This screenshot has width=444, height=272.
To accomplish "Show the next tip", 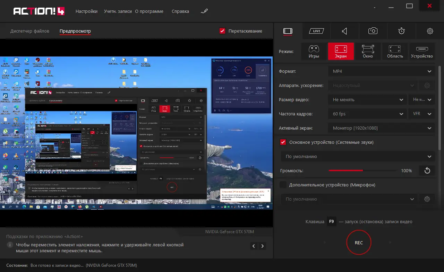I will [x=263, y=246].
